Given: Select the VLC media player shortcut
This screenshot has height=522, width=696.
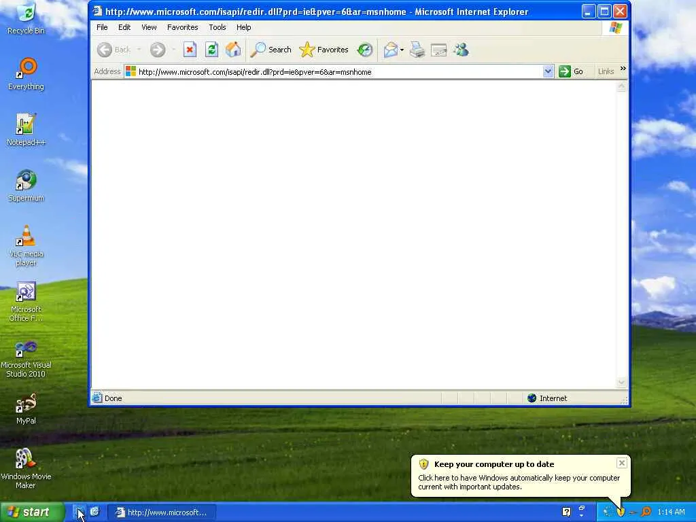Looking at the screenshot, I should coord(27,245).
